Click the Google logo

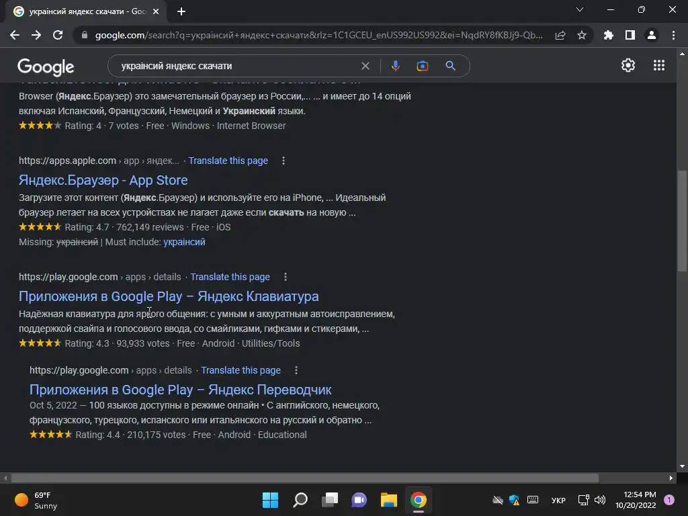[x=46, y=67]
